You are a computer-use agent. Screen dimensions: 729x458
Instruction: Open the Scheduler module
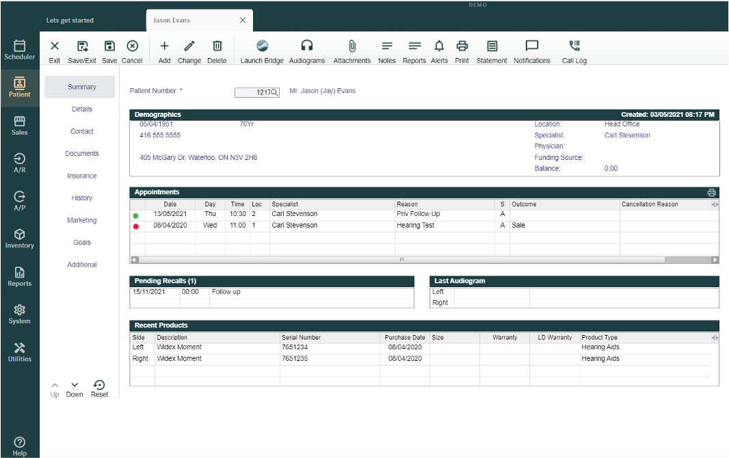[19, 48]
